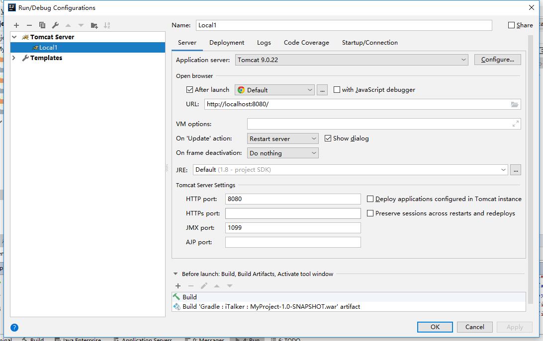Click the wrench edit defaults icon
This screenshot has width=543, height=341.
(55, 25)
